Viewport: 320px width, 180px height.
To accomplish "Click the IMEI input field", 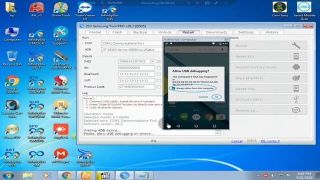I will tap(134, 61).
